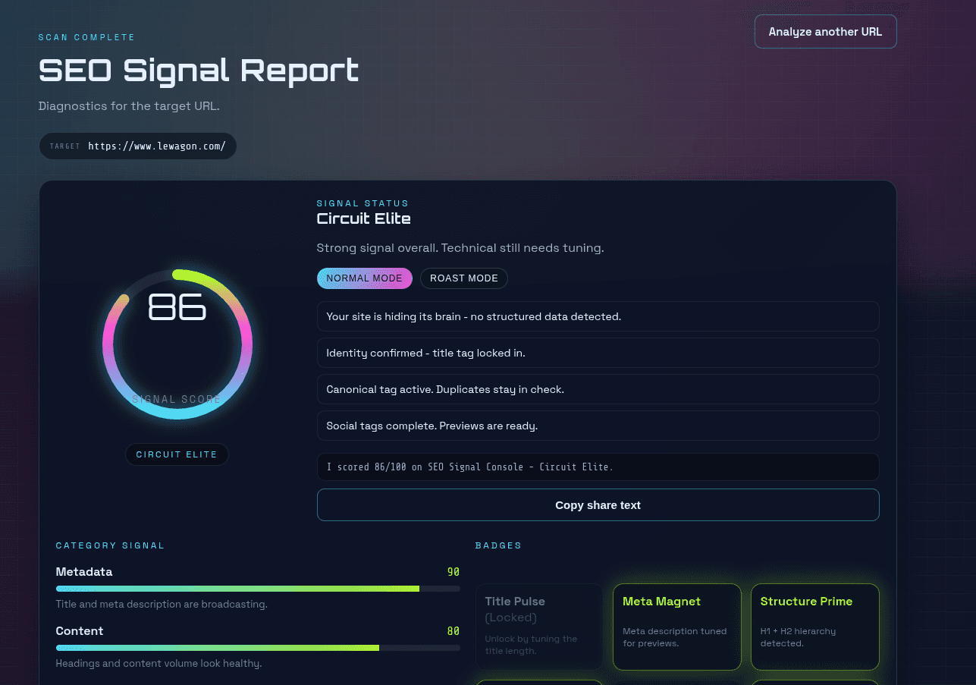
Task: Click the Content progress bar
Action: point(257,647)
